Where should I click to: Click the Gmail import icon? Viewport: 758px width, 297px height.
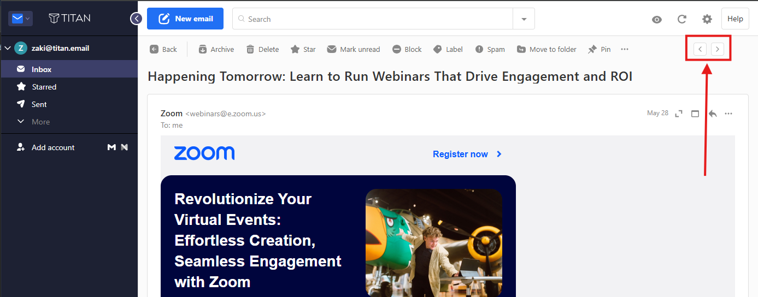tap(111, 147)
